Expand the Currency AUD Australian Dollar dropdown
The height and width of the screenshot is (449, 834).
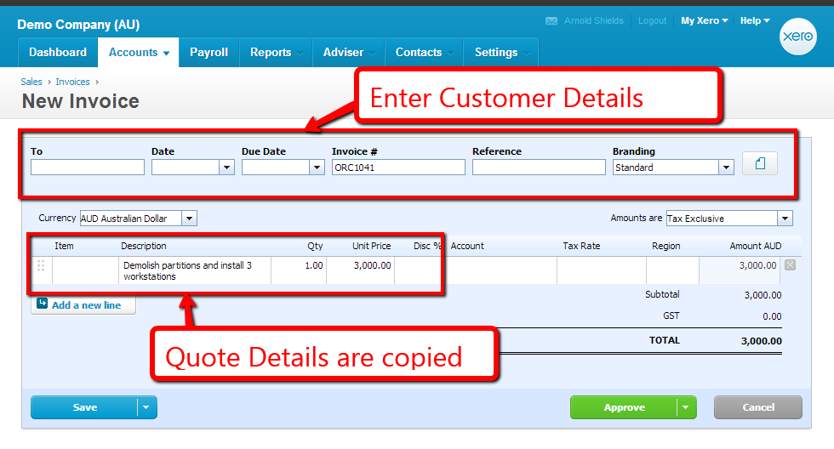(x=189, y=219)
